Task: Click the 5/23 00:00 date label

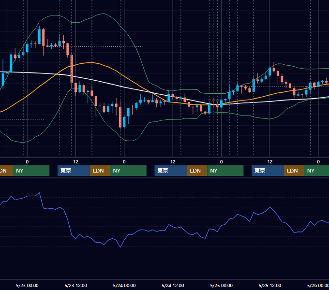Action: point(27,285)
